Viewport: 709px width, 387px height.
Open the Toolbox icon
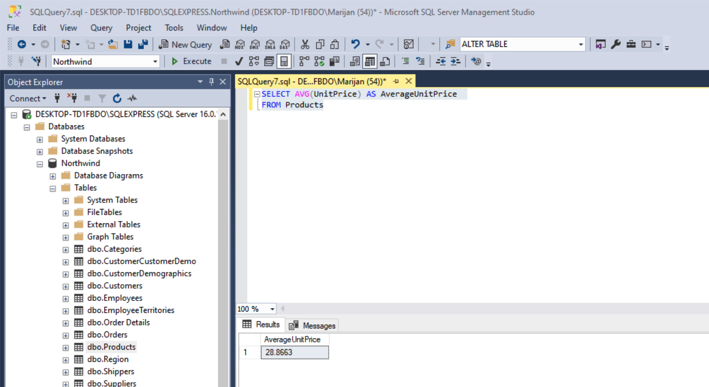click(x=631, y=45)
